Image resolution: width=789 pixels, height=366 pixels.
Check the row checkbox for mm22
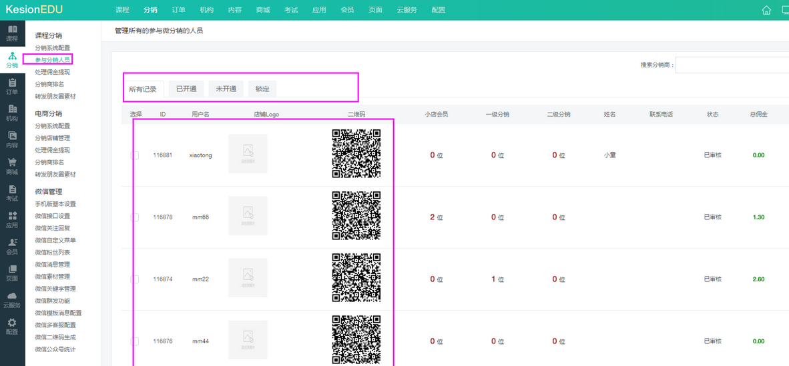135,279
